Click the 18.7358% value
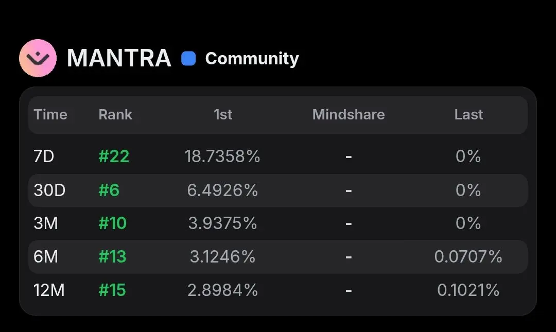The height and width of the screenshot is (332, 556). (222, 156)
